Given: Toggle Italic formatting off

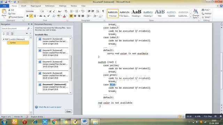Looking at the screenshot, I should point(31,16).
